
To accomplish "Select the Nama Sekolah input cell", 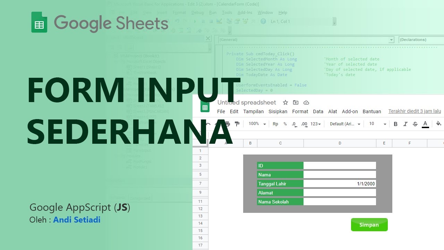I will point(340,202).
